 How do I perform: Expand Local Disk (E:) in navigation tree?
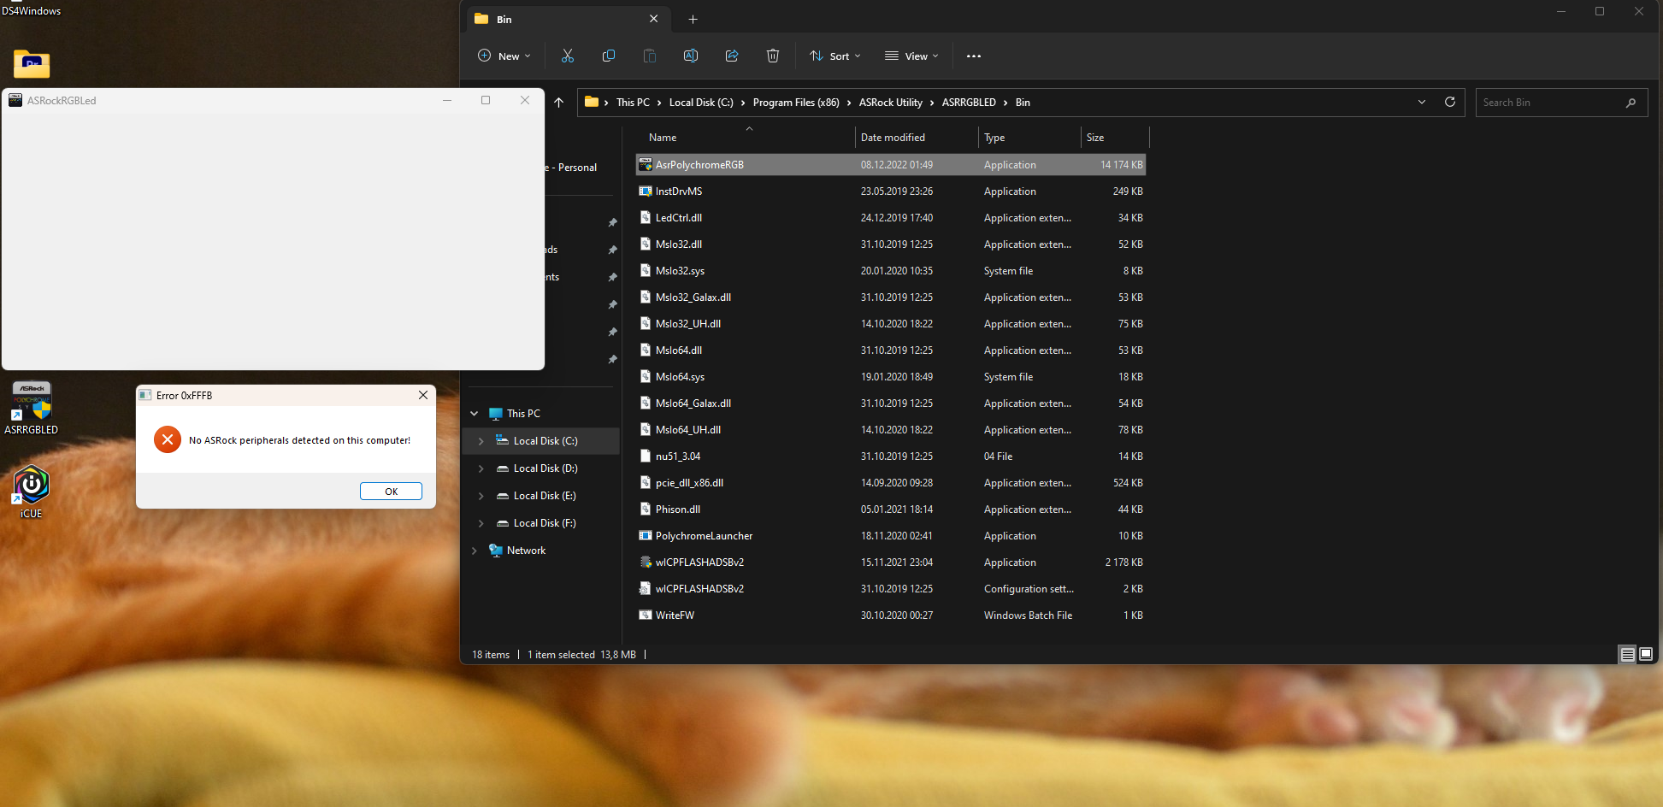(x=481, y=496)
